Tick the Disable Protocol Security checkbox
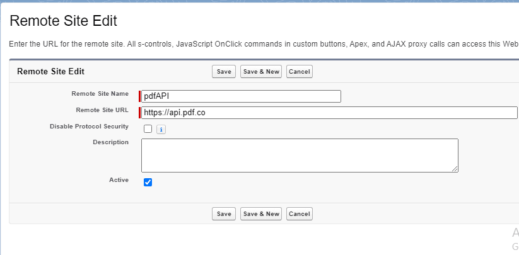Viewport: 519px width, 255px height. (x=148, y=129)
